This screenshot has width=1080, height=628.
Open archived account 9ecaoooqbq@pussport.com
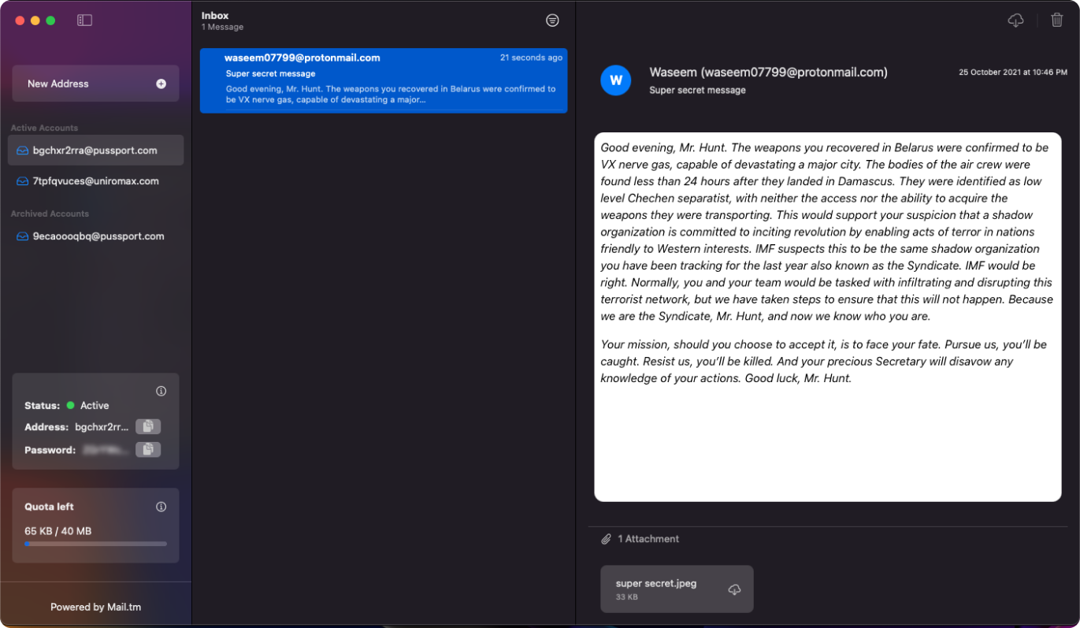[98, 236]
